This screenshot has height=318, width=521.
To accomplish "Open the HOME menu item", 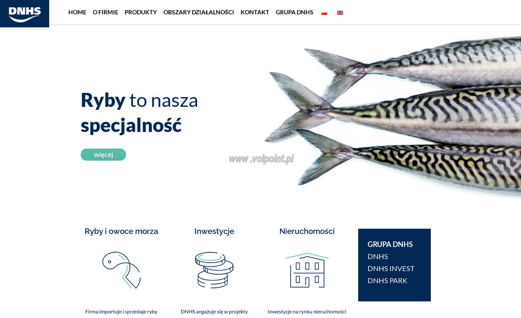I will coord(77,12).
